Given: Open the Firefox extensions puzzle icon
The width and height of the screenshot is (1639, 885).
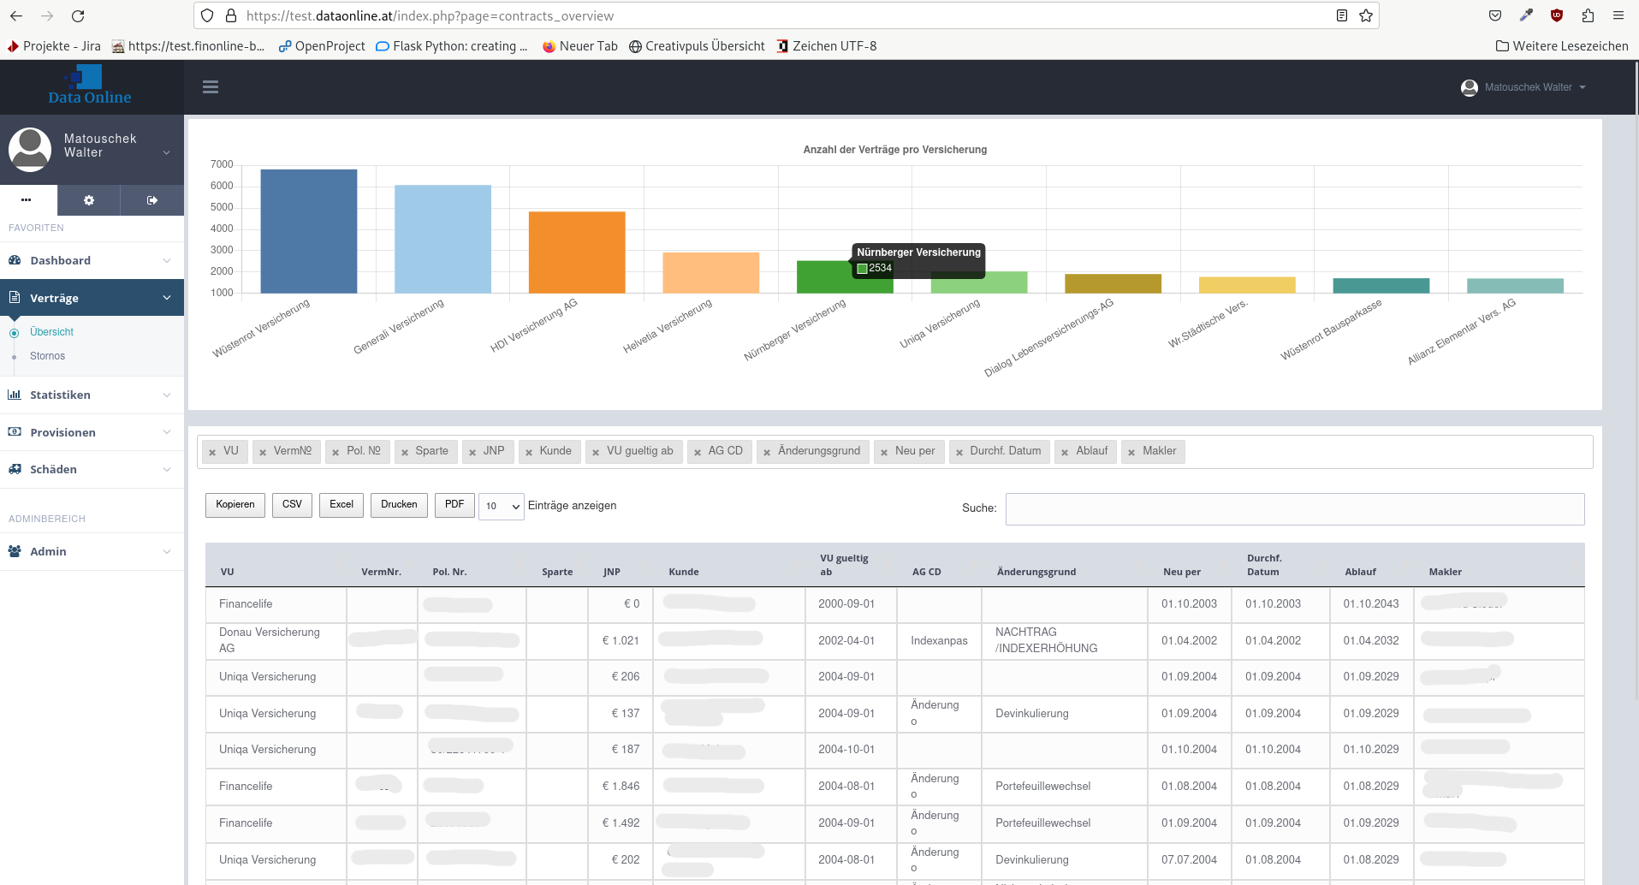Looking at the screenshot, I should coord(1588,16).
